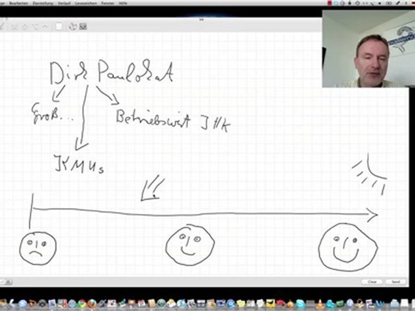The height and width of the screenshot is (311, 415).
Task: Open Microsoft Word icon in dock
Action: tap(380, 304)
